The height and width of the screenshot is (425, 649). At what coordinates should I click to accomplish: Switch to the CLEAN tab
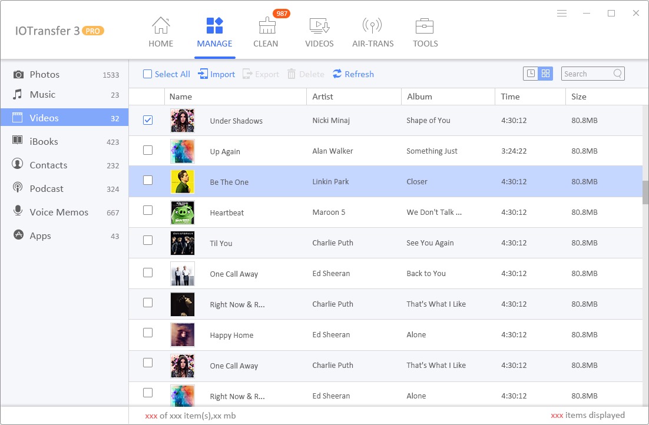point(266,32)
